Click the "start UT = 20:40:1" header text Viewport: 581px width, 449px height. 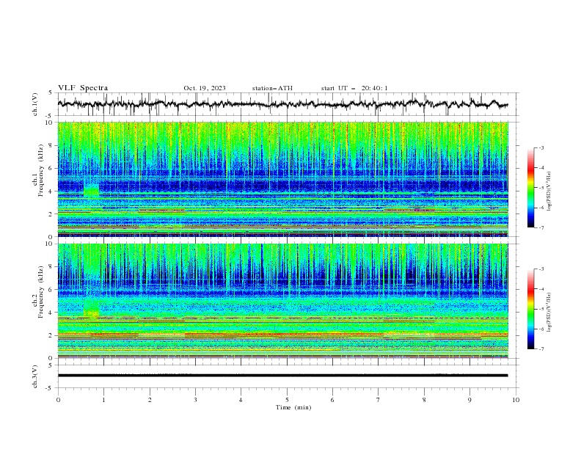(x=354, y=88)
